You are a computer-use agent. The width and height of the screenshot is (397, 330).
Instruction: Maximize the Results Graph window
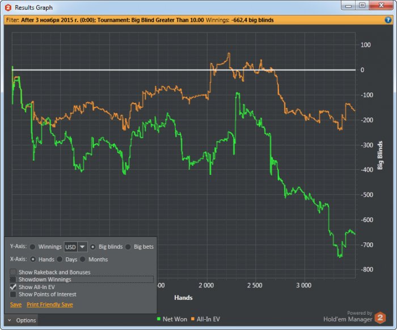[x=362, y=6]
